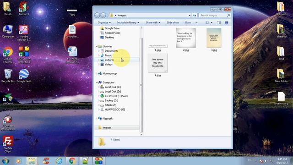
Task: Open Windows Explorer taskbar button
Action: (x=32, y=161)
